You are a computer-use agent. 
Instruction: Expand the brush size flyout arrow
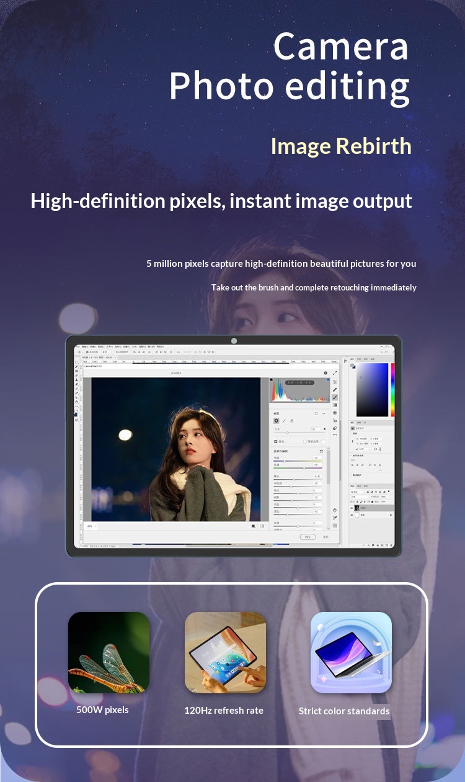click(324, 429)
